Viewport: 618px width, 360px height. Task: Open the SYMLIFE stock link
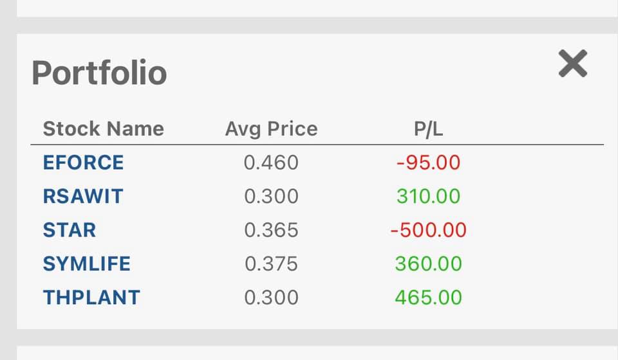pos(87,264)
